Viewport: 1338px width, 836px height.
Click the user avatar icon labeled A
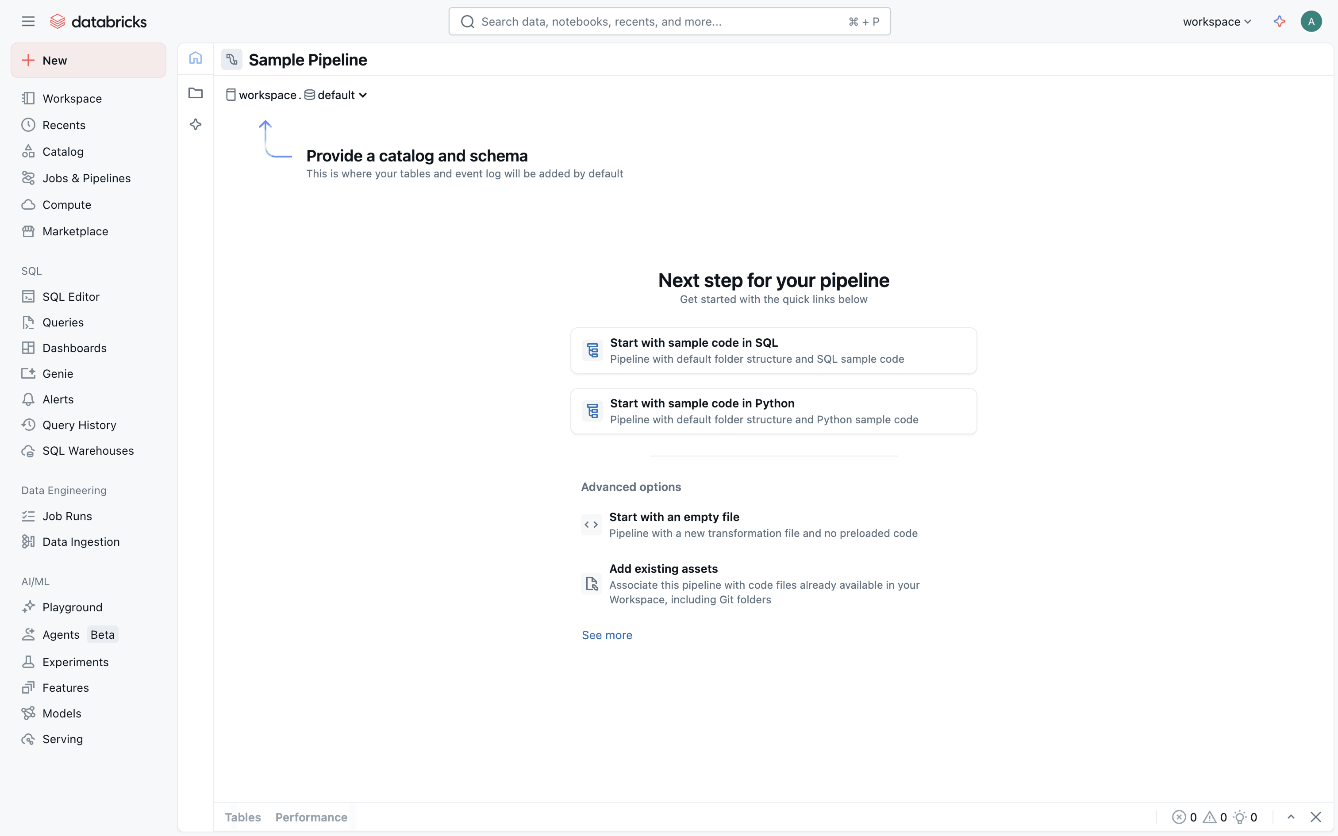1311,22
